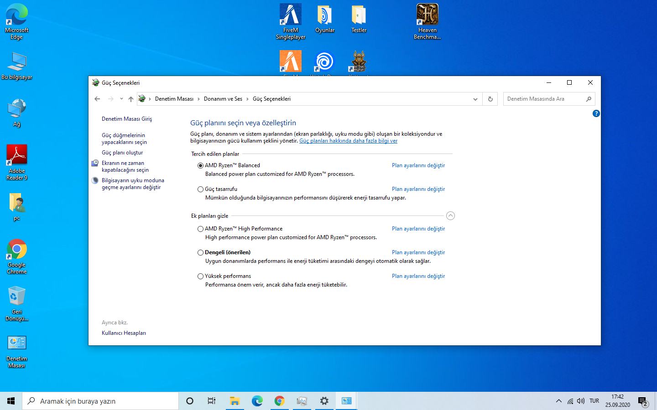657x410 pixels.
Task: Click Güç planı oluştur link
Action: 122,153
